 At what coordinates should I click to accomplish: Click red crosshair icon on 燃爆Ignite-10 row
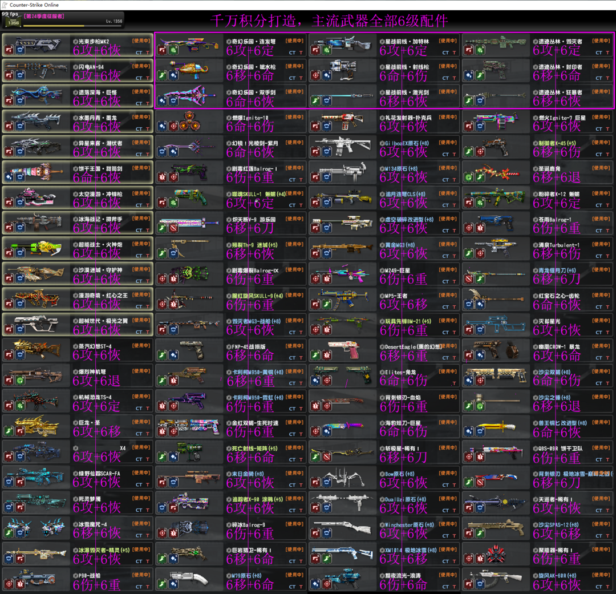(x=173, y=127)
